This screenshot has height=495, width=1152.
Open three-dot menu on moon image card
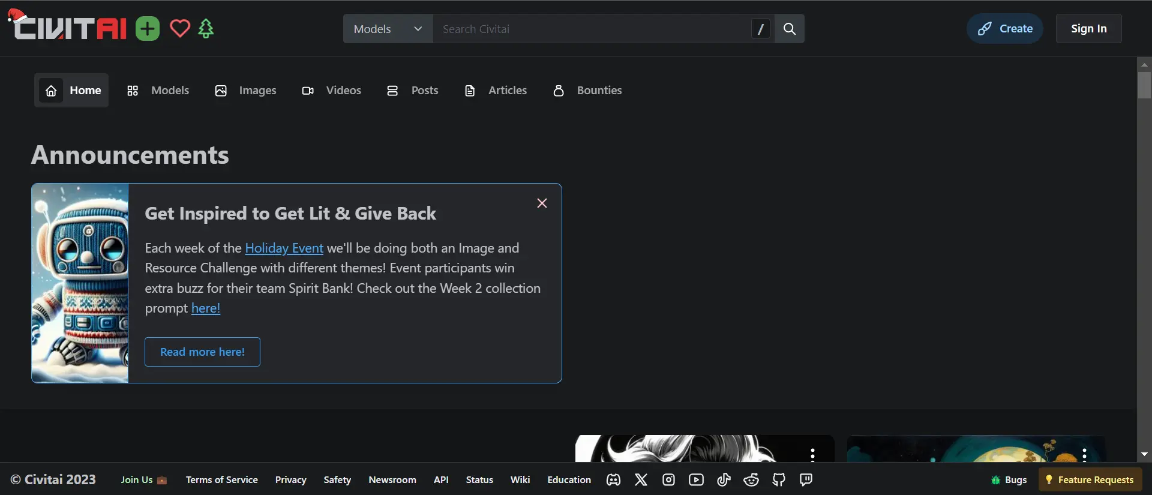click(1084, 455)
